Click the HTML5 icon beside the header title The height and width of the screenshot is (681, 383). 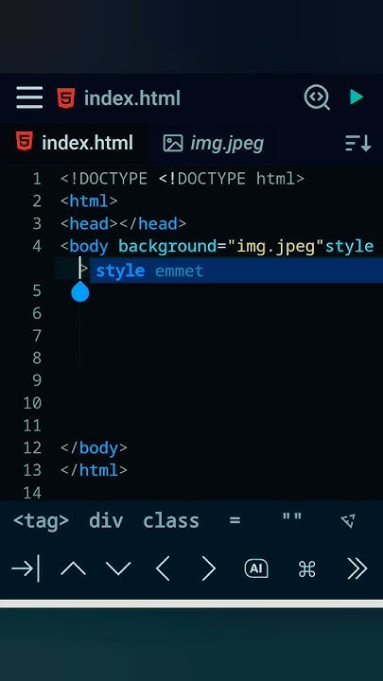(66, 97)
